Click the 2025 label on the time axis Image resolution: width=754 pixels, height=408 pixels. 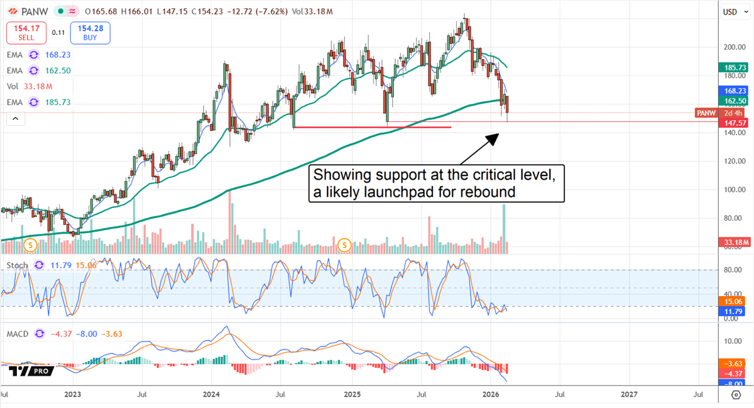tap(352, 395)
